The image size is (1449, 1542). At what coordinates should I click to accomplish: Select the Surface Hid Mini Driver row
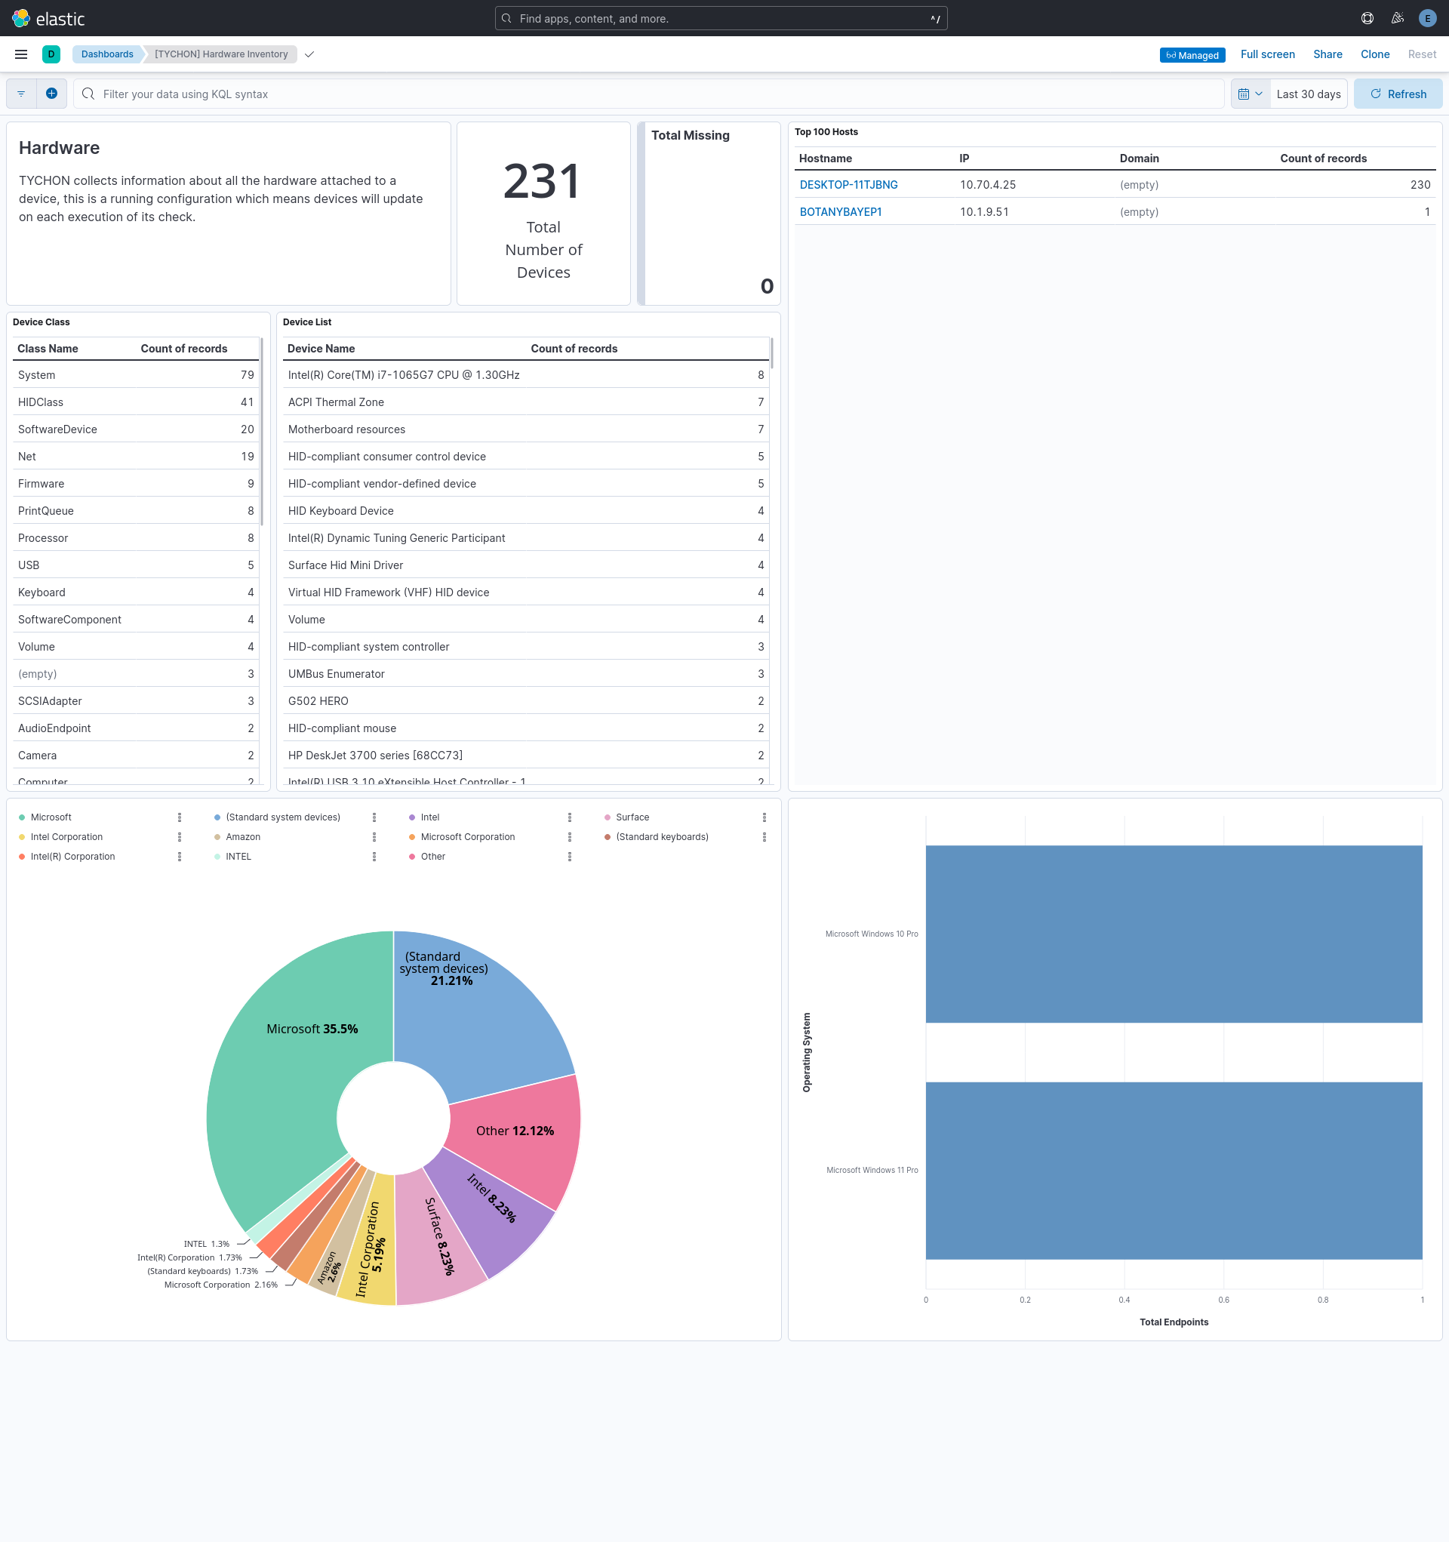[x=525, y=565]
